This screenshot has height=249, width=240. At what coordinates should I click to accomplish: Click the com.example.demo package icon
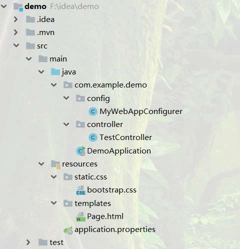pyautogui.click(x=68, y=85)
